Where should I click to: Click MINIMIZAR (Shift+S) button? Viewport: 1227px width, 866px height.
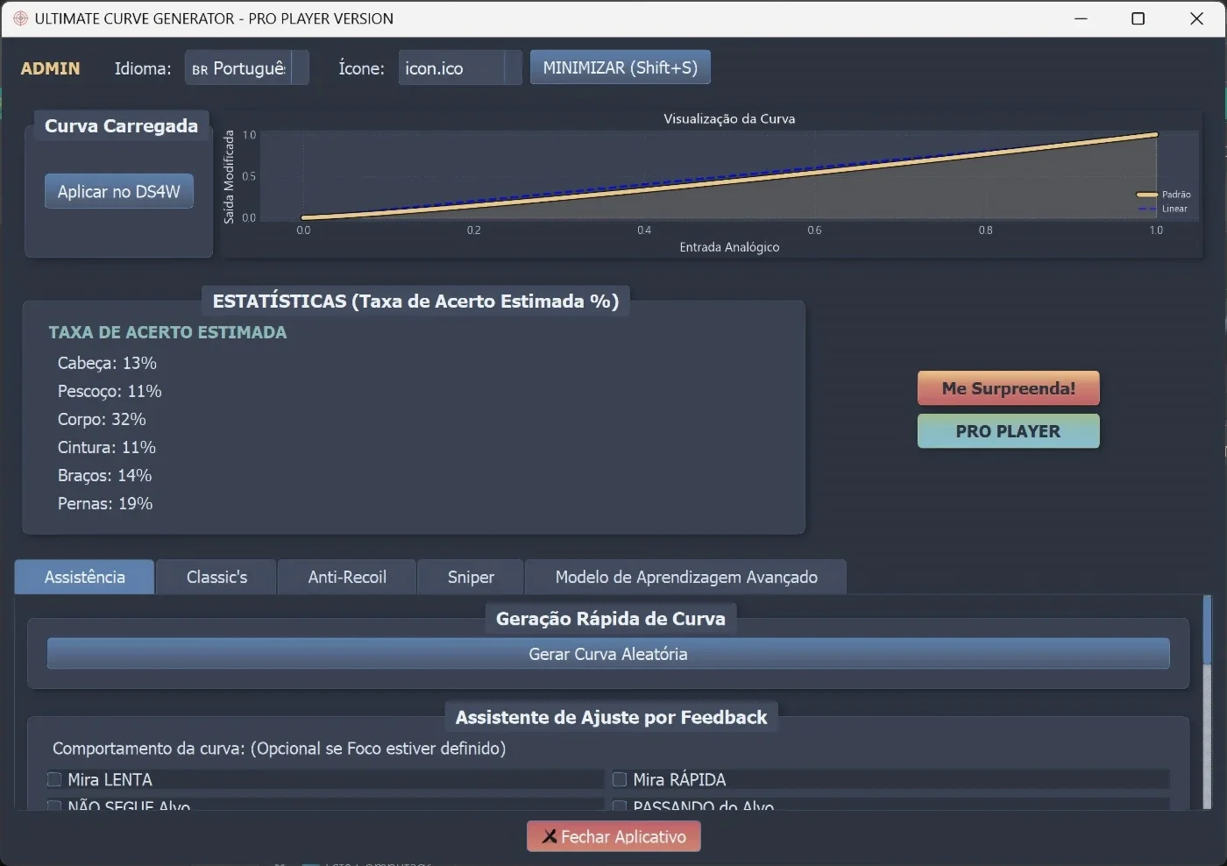tap(620, 67)
